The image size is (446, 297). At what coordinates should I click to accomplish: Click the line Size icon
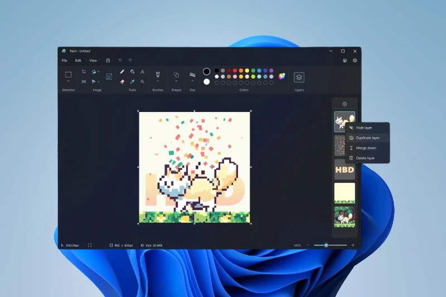(192, 75)
